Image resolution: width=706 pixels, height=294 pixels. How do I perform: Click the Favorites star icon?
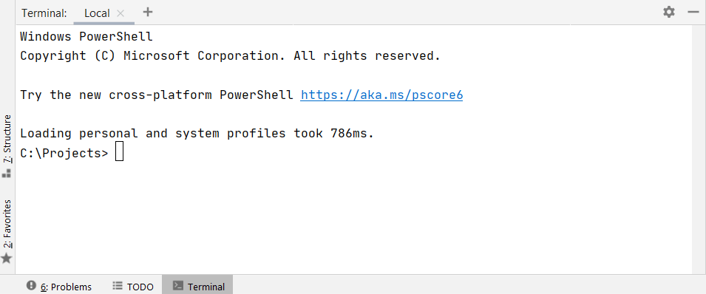pos(7,259)
